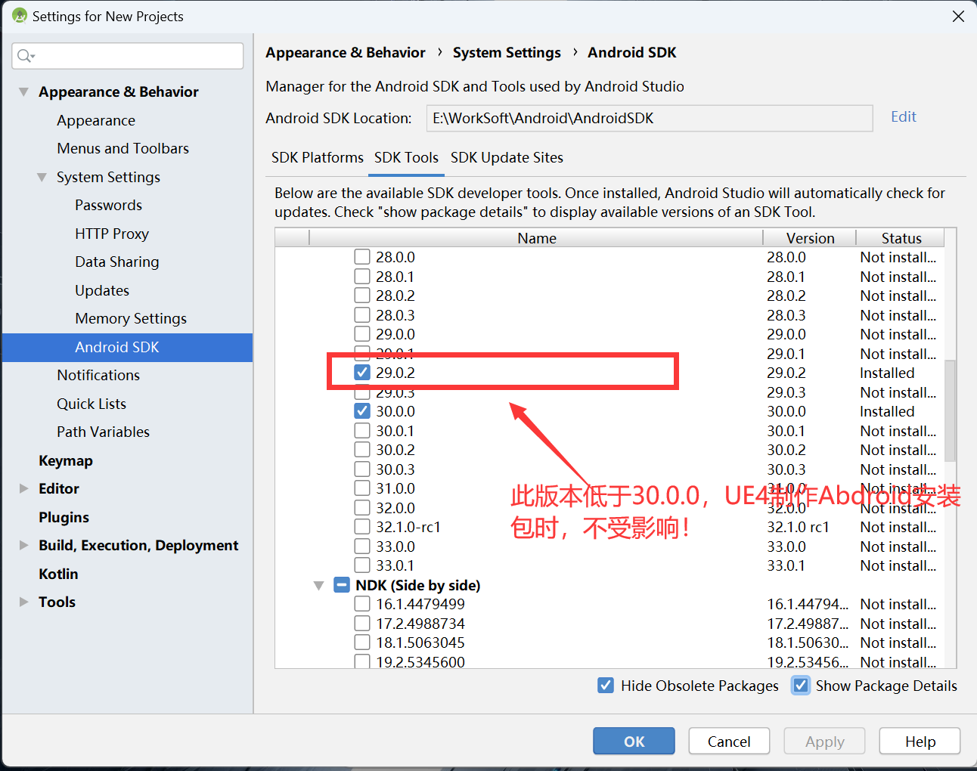Click the System Settings breadcrumb
The width and height of the screenshot is (977, 771).
click(507, 53)
